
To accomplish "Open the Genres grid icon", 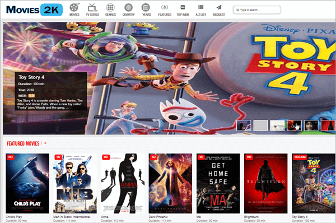I will [x=110, y=7].
